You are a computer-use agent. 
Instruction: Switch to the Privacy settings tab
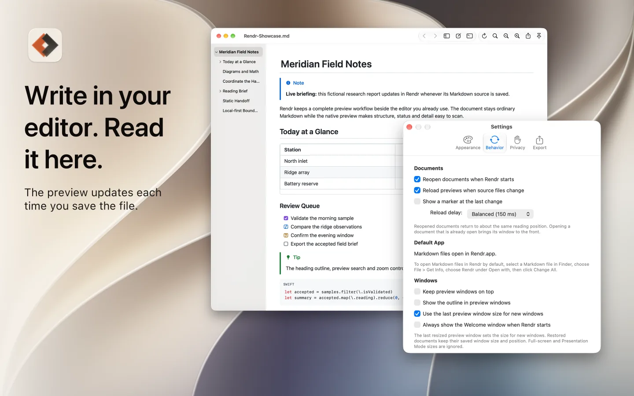coord(517,143)
